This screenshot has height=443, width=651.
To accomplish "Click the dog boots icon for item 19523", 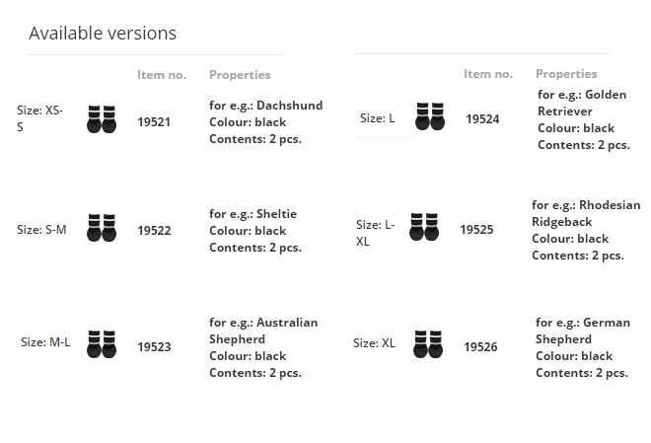I will click(x=102, y=344).
